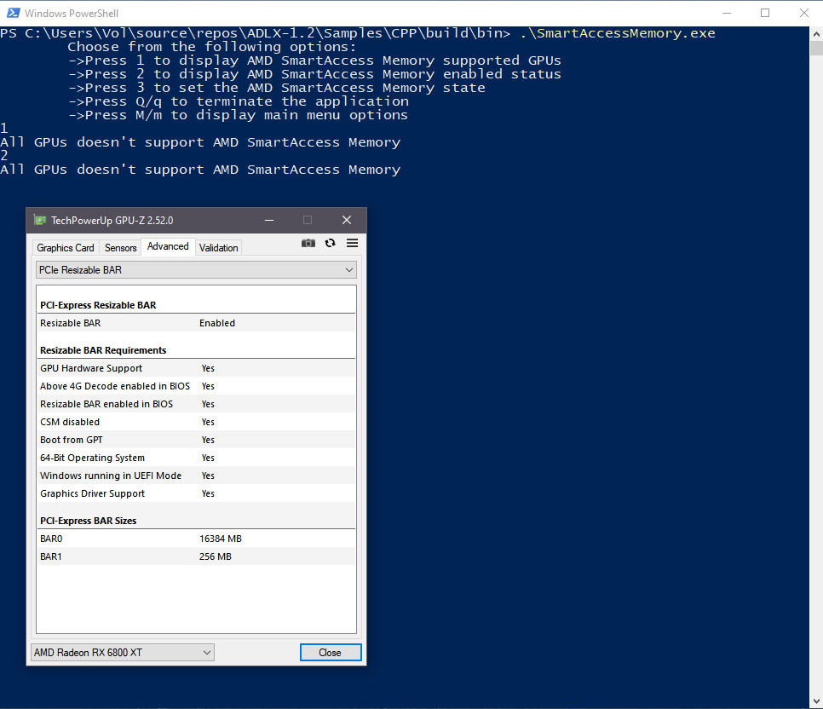Screen dimensions: 823x709
Task: Select the 64-Bit Operating System row
Action: click(196, 458)
